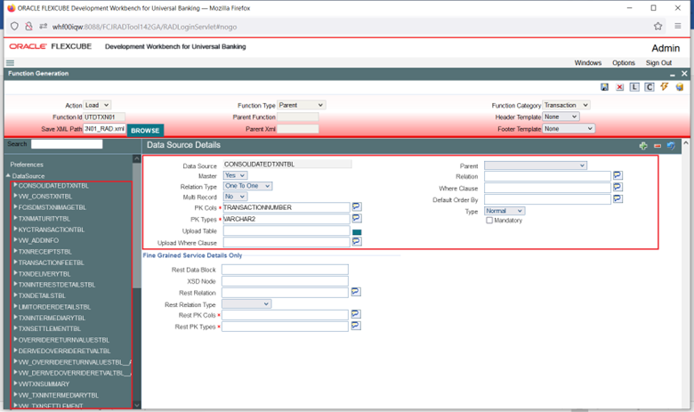This screenshot has width=694, height=412.
Task: Add a new data source with the plus icon
Action: pos(643,146)
